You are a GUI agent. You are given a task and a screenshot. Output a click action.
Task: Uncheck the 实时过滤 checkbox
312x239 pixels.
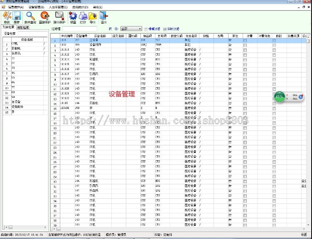[165, 29]
